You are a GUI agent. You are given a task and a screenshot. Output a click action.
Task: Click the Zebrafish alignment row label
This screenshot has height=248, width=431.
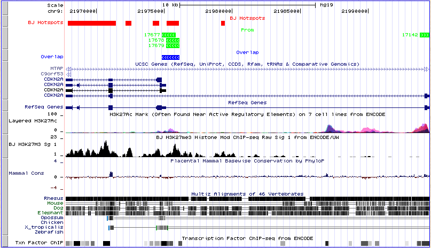(51, 232)
